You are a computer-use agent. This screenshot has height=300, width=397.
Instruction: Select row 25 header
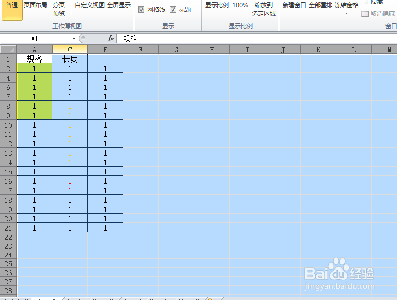pos(8,264)
